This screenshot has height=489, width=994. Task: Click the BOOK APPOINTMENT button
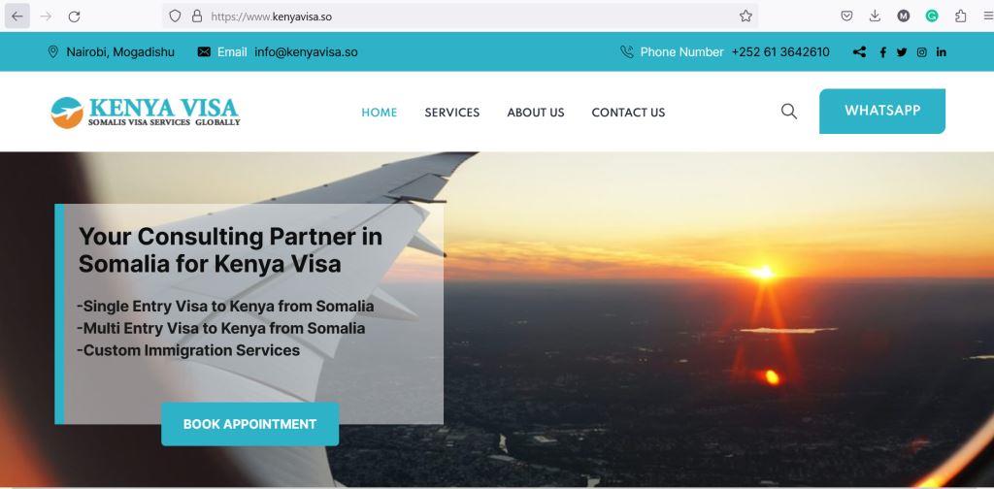tap(249, 424)
